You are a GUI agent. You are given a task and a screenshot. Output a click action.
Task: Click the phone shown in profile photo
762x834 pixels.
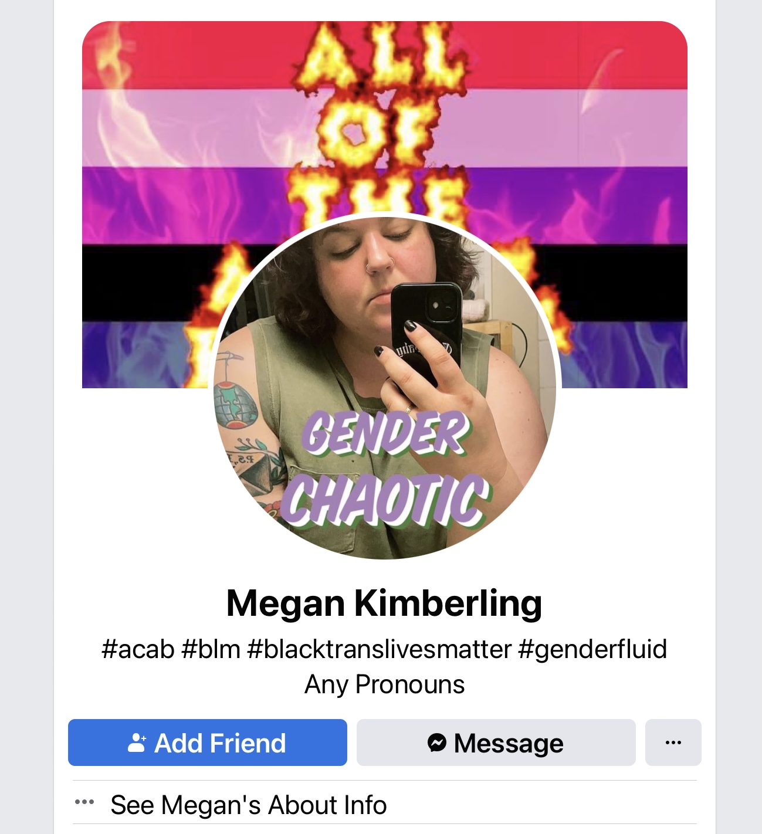pos(425,328)
